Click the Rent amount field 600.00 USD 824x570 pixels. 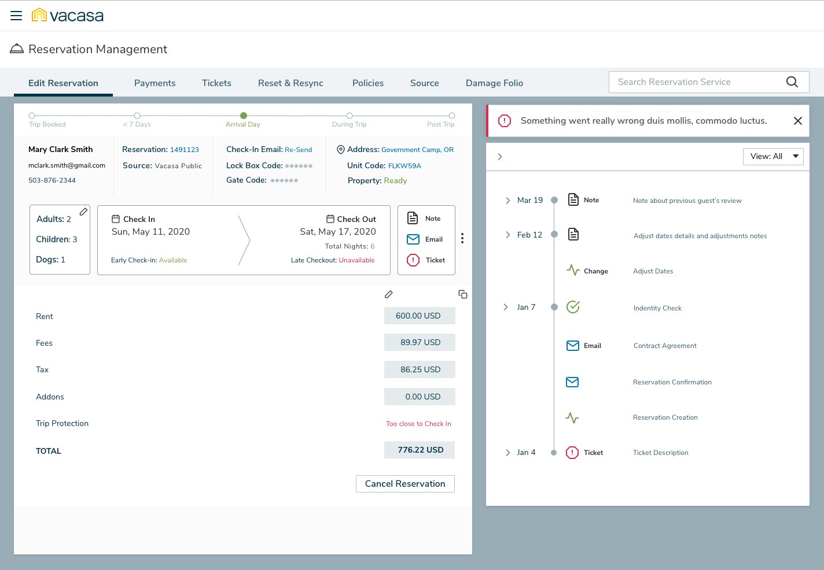point(420,316)
